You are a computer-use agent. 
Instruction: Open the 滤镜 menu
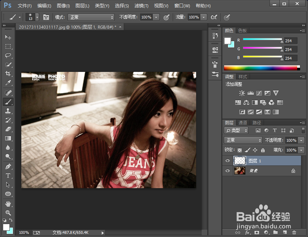click(x=141, y=6)
